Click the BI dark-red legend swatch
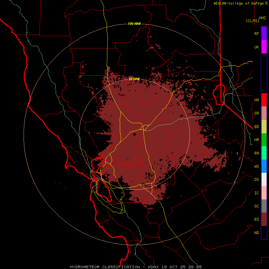Viewport: 269px width, 269px height. tap(264, 219)
